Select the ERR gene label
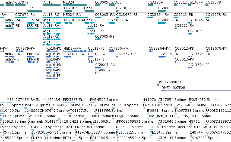Viewport: 231px width, 142px height. (30, 8)
